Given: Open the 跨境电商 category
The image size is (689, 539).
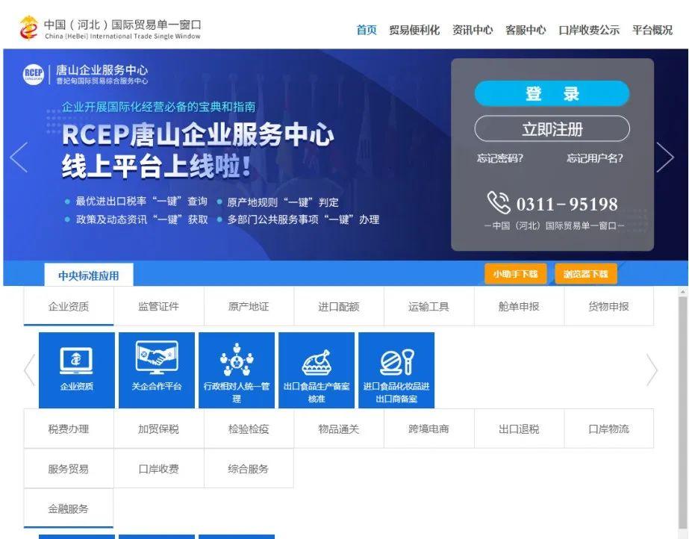Looking at the screenshot, I should click(x=429, y=429).
